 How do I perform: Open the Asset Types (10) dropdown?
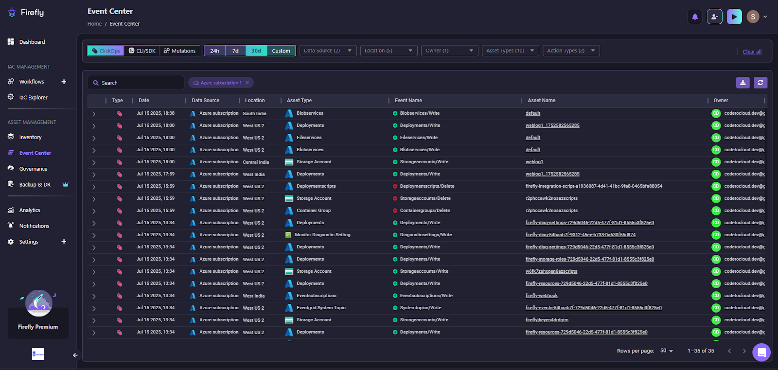[511, 51]
